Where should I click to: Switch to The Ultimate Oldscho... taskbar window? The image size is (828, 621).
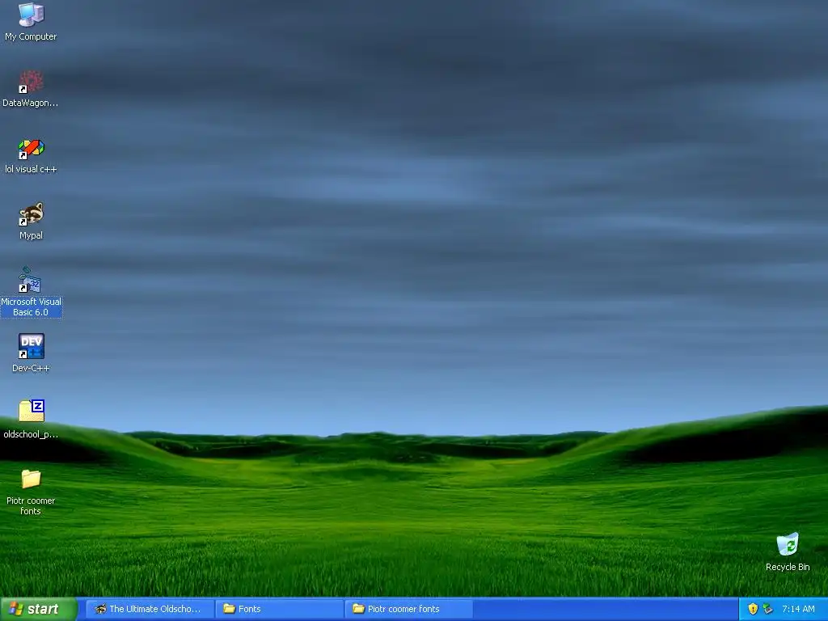(x=150, y=609)
